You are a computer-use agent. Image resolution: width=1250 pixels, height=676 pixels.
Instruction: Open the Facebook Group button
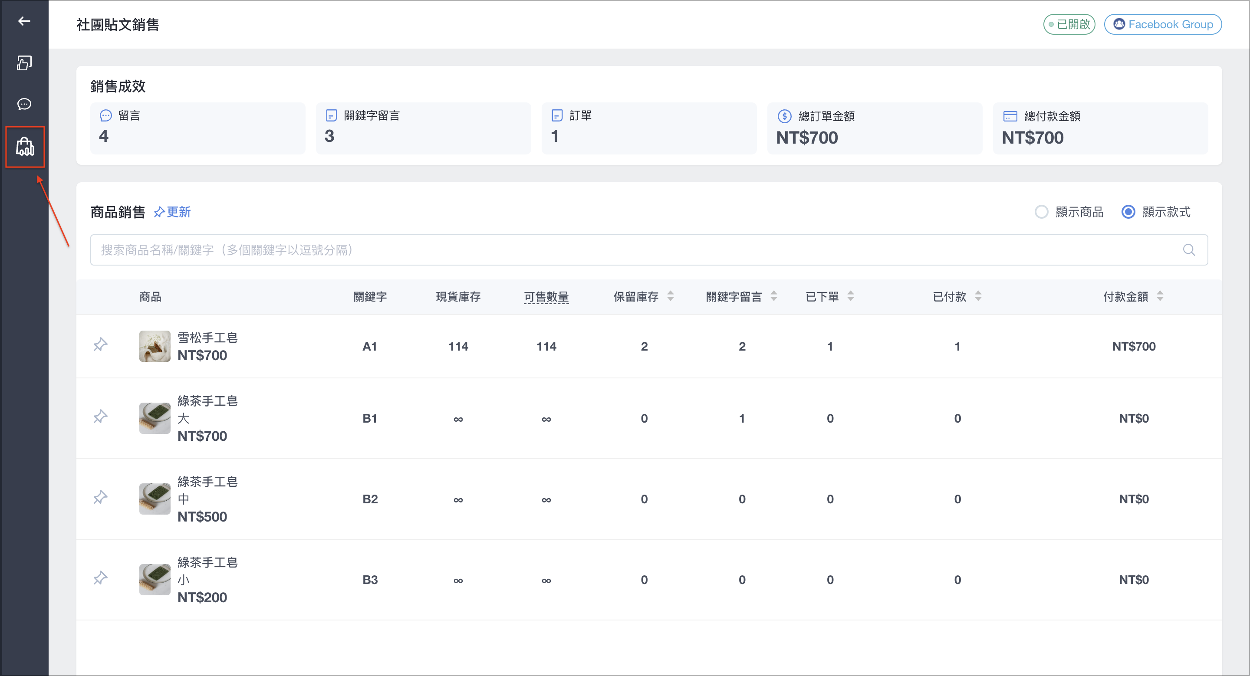pyautogui.click(x=1162, y=24)
